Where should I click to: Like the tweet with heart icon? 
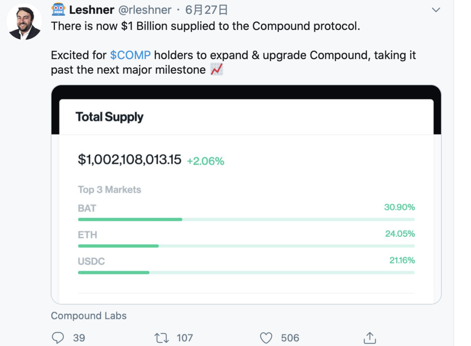266,338
